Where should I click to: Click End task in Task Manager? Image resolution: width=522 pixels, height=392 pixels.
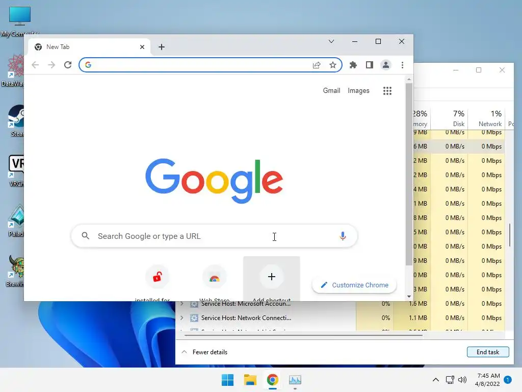coord(488,352)
